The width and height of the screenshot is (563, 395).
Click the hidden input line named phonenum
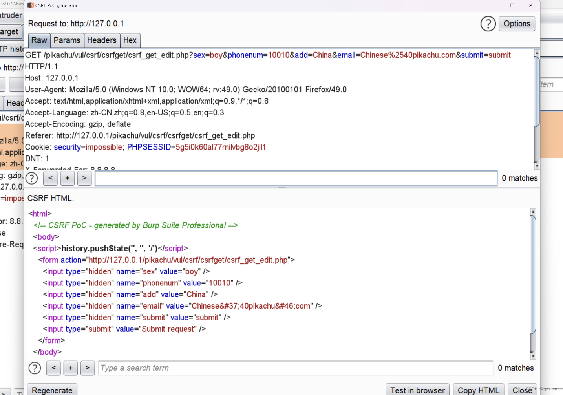[143, 283]
